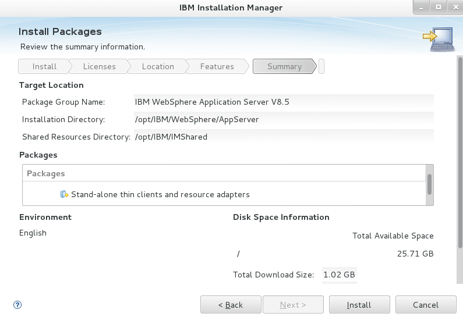This screenshot has height=324, width=463.
Task: Click the install wizard computer icon
Action: click(439, 39)
